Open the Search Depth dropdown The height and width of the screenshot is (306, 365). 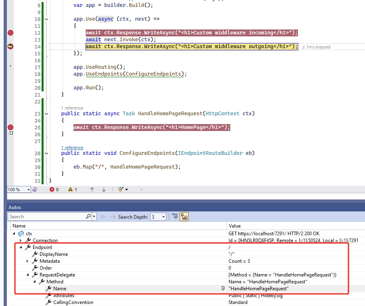click(x=163, y=217)
